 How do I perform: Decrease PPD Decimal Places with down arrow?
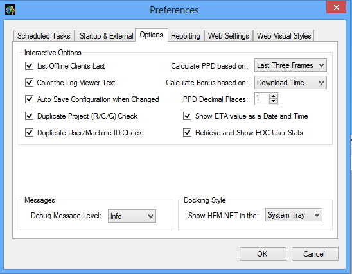pos(273,101)
